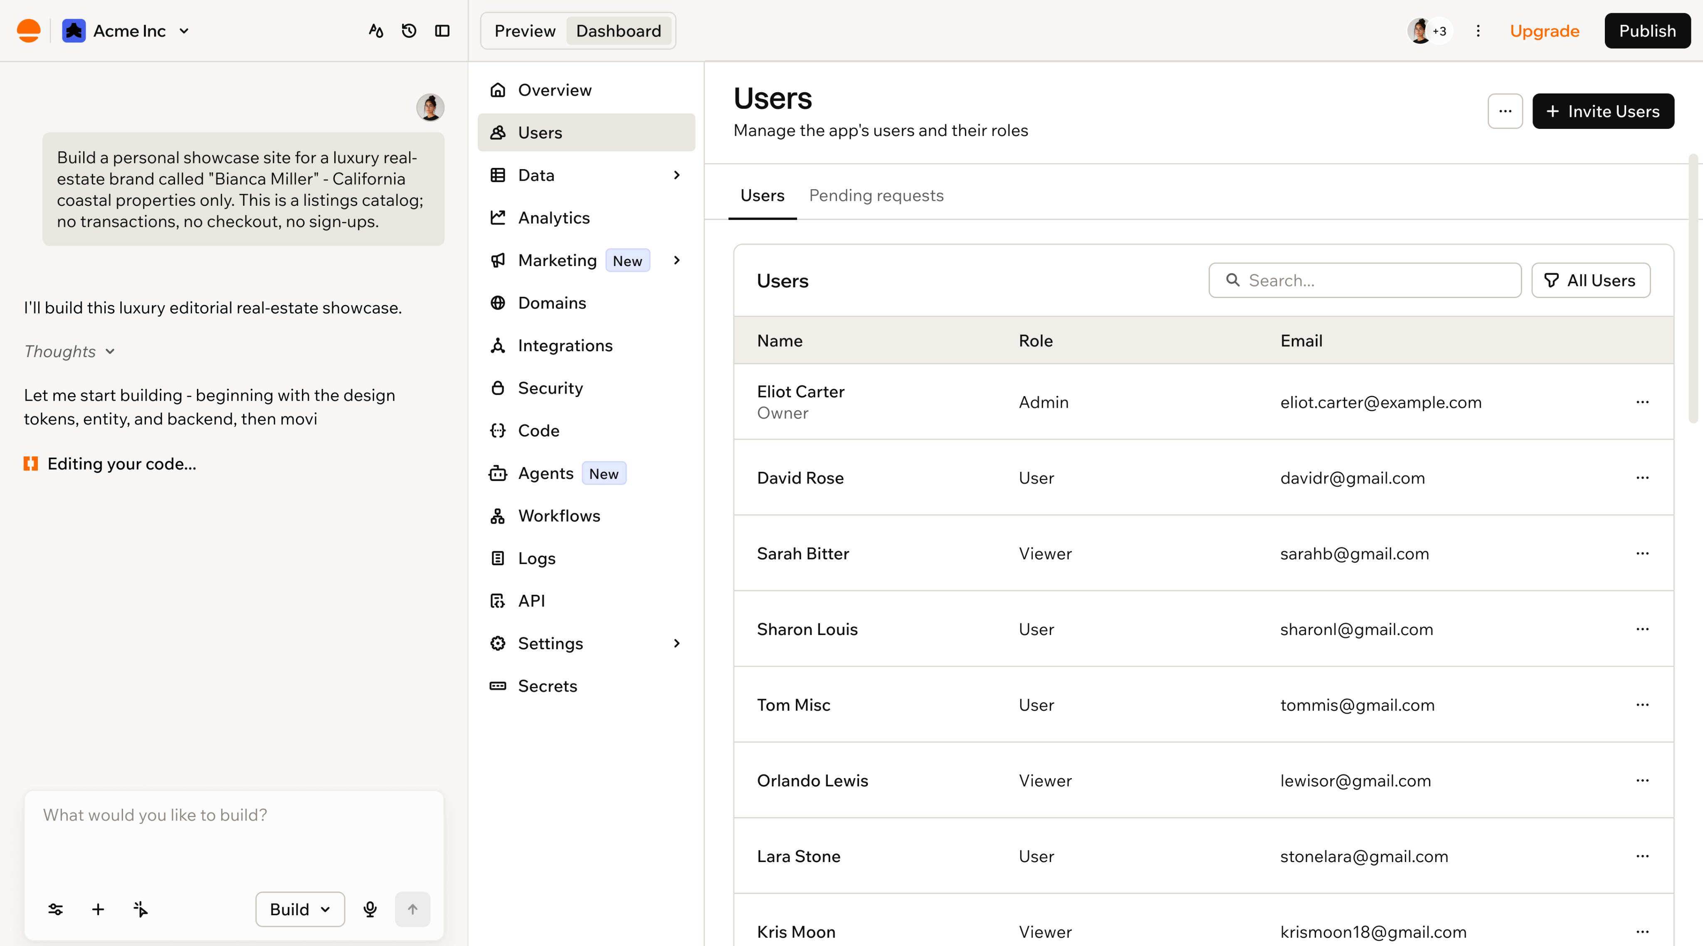Viewport: 1703px width, 946px height.
Task: Expand the Data submenu chevron
Action: (x=676, y=175)
